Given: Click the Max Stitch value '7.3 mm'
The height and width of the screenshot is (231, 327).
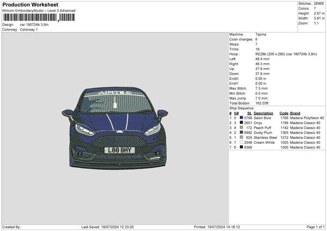Looking at the screenshot, I should coord(262,88).
